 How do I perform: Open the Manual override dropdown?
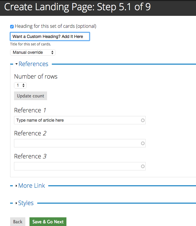[33, 52]
